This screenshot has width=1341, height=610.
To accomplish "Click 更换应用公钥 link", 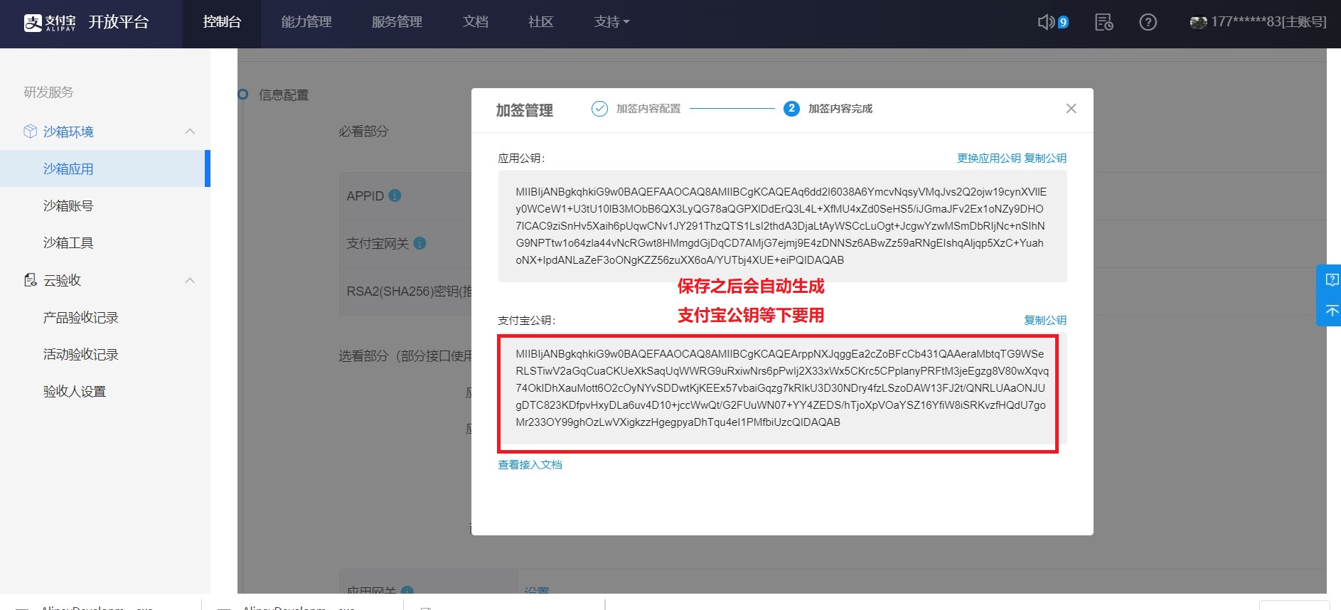I will coord(988,158).
